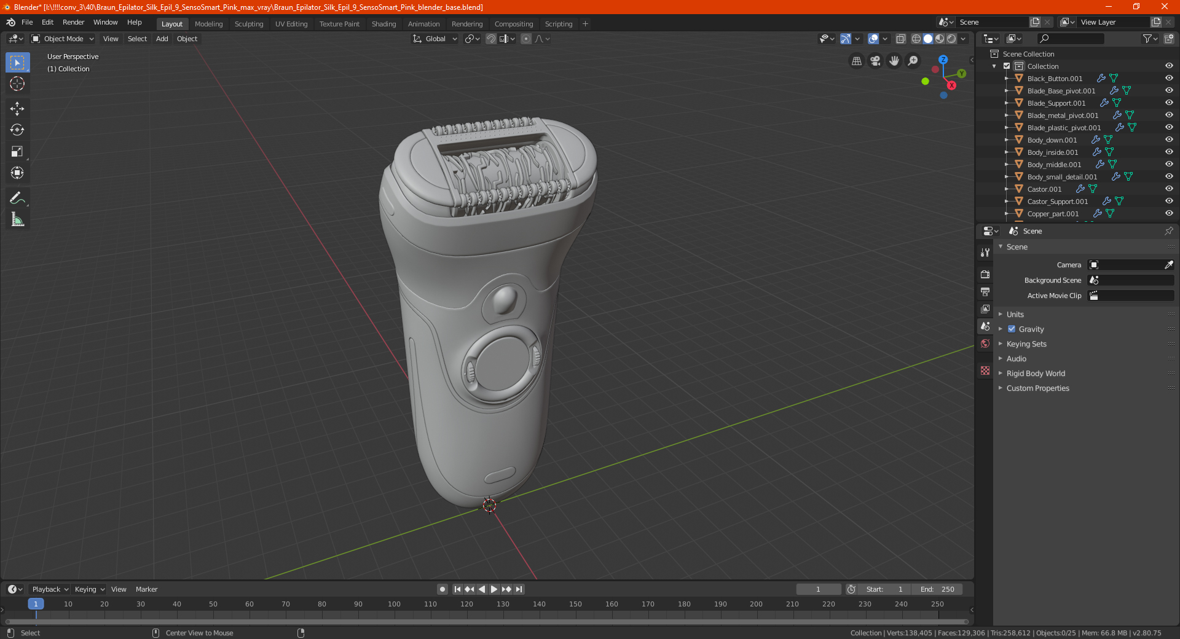Click the current frame marker at 1
This screenshot has height=639, width=1180.
(x=36, y=604)
